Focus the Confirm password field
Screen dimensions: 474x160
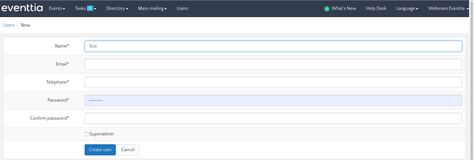pos(273,118)
